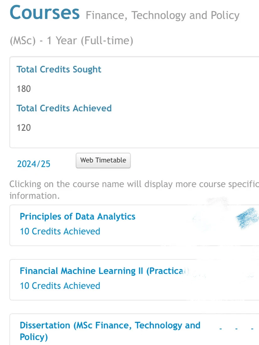Select the 180 credits sought value
The height and width of the screenshot is (345, 259).
click(24, 89)
